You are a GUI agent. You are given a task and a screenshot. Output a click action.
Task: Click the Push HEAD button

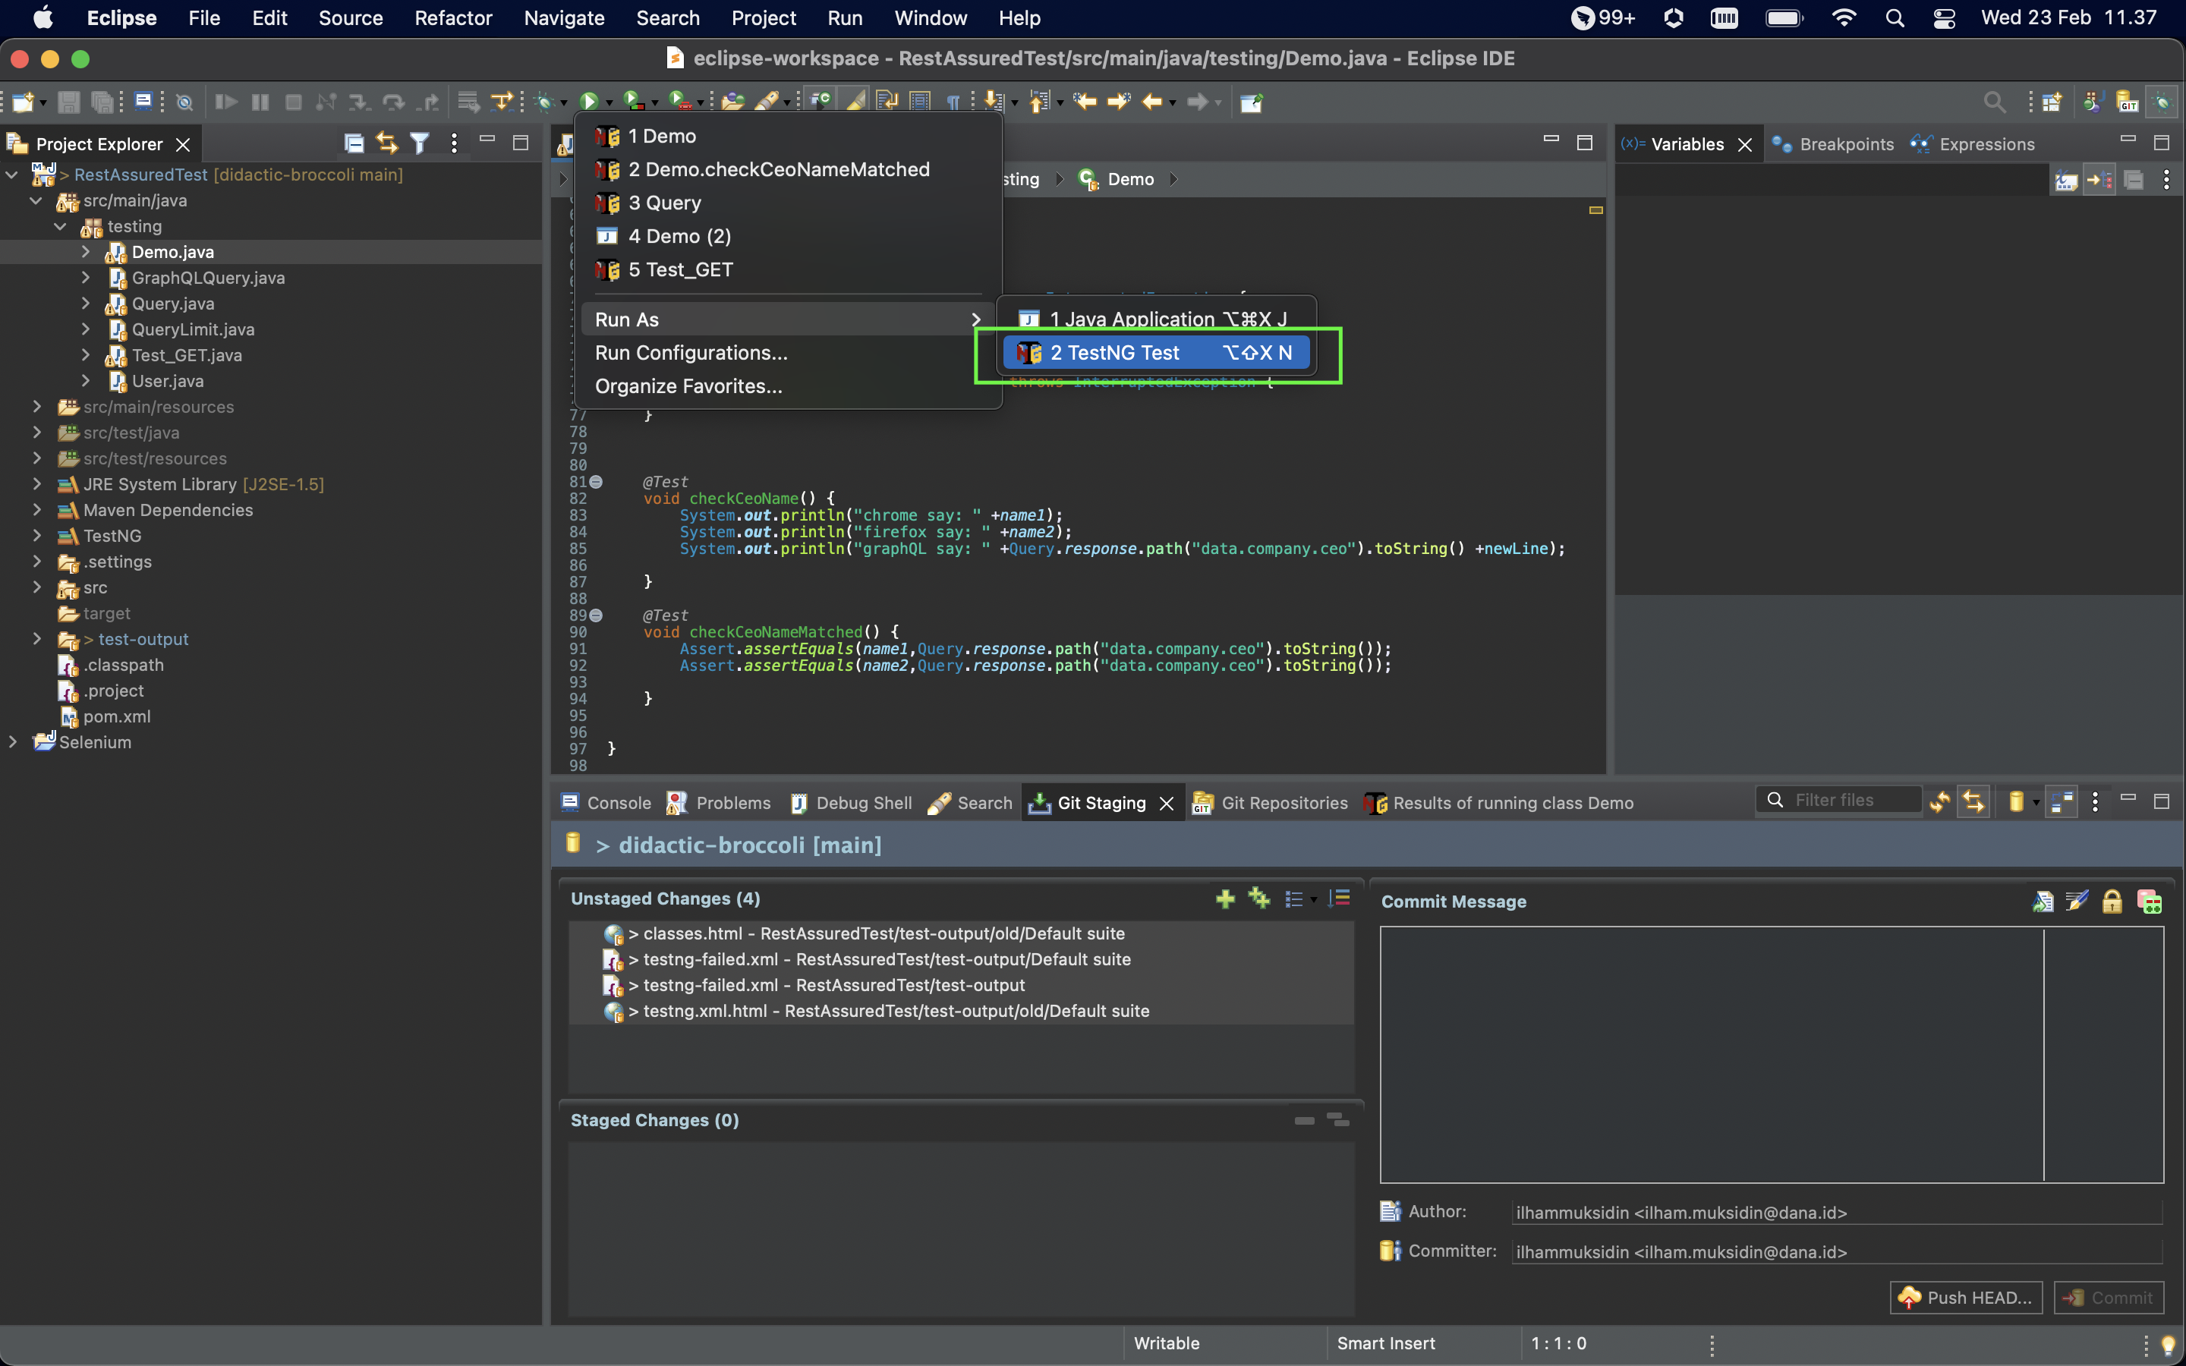(x=1964, y=1296)
